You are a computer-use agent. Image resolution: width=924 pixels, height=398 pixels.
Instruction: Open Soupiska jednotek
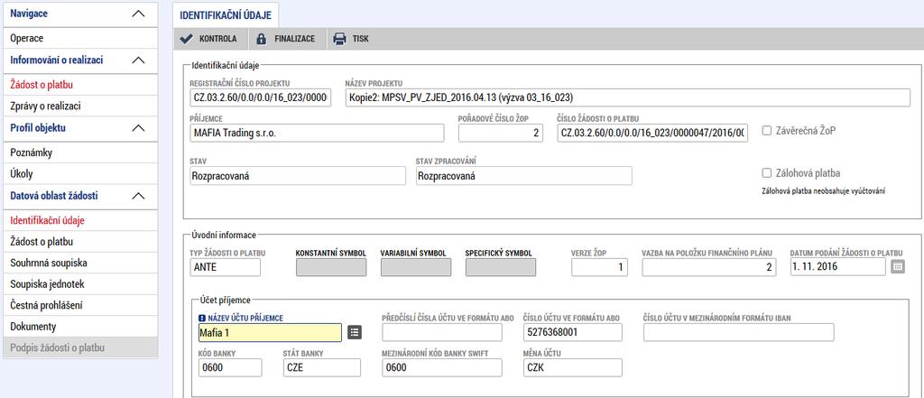tap(80, 284)
